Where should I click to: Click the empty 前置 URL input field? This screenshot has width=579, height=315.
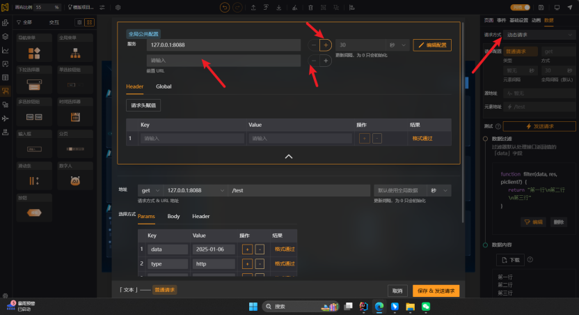[223, 61]
